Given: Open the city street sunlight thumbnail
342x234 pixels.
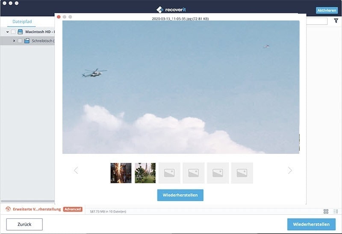Looking at the screenshot, I should (121, 173).
